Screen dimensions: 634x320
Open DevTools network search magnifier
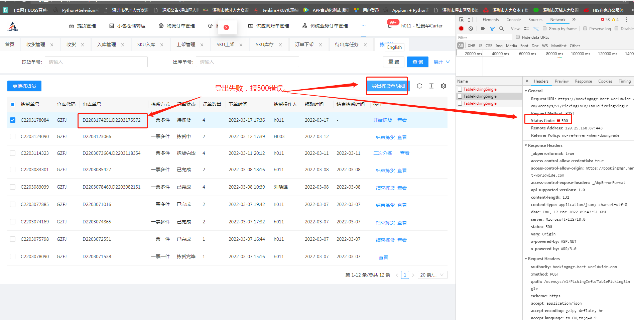[x=501, y=29]
